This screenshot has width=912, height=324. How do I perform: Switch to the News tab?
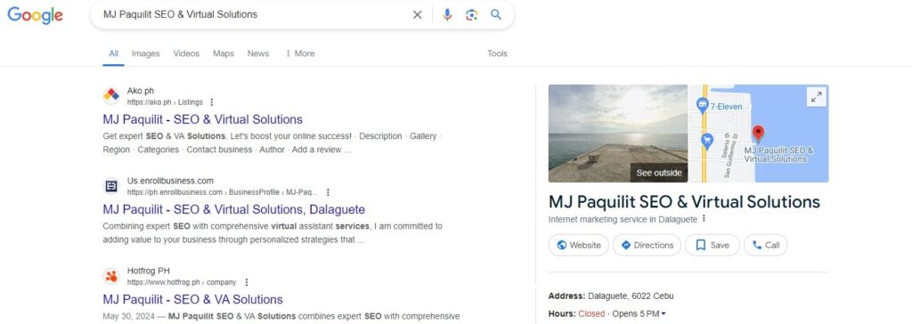tap(258, 53)
